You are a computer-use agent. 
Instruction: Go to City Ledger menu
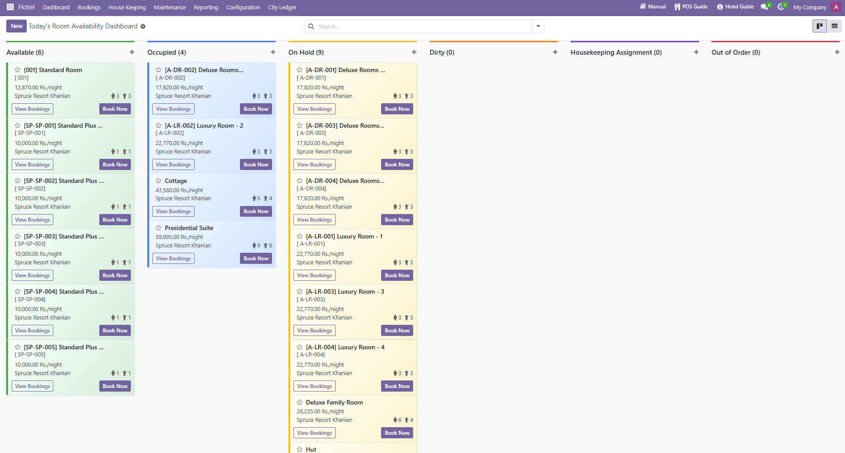[x=282, y=7]
